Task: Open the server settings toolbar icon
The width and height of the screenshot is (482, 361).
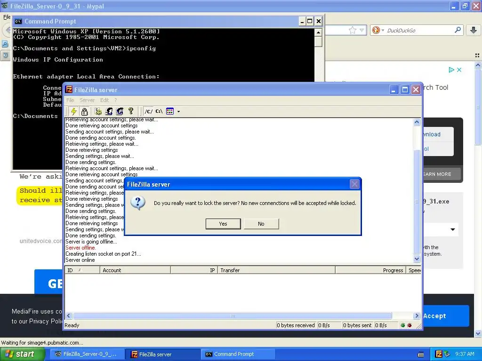Action: click(x=98, y=111)
